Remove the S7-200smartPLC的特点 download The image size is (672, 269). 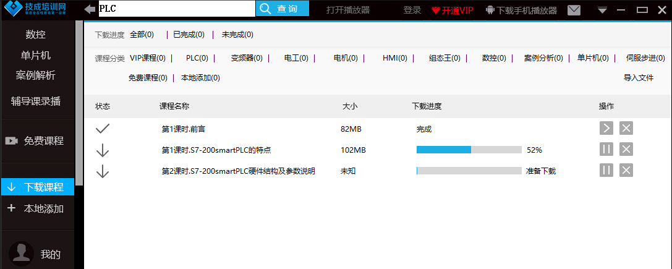pyautogui.click(x=626, y=150)
